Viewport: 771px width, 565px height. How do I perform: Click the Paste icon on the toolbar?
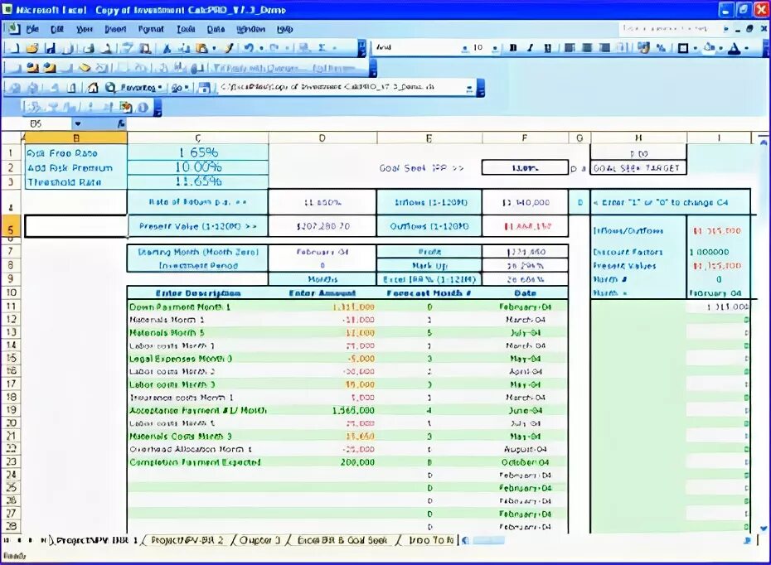[x=202, y=48]
